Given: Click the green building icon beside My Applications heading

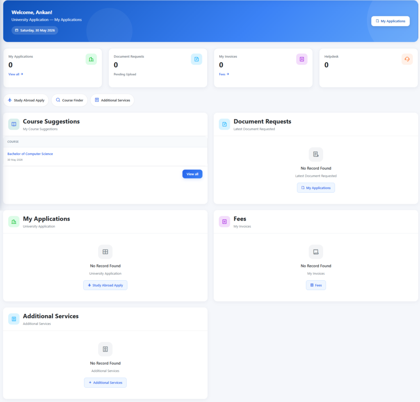Looking at the screenshot, I should tap(14, 222).
